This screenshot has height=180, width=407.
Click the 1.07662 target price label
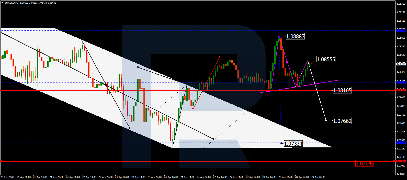click(342, 121)
